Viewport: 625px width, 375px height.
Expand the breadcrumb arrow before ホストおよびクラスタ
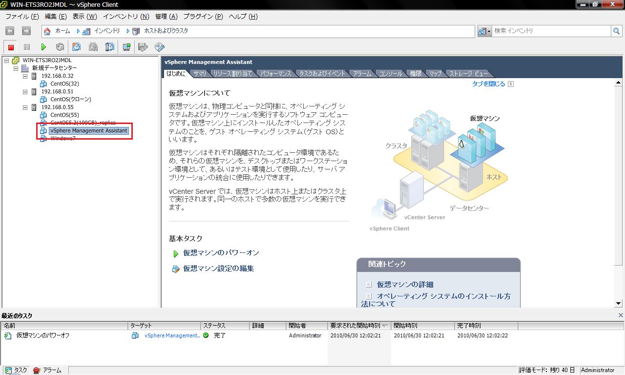128,31
